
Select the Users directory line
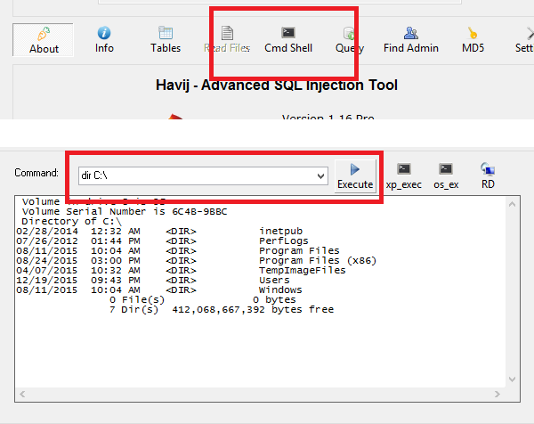tap(153, 281)
